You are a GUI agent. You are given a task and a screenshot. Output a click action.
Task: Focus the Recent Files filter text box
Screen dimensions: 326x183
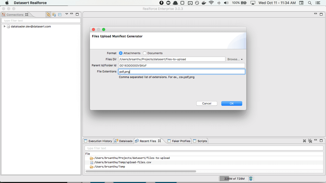(204, 148)
